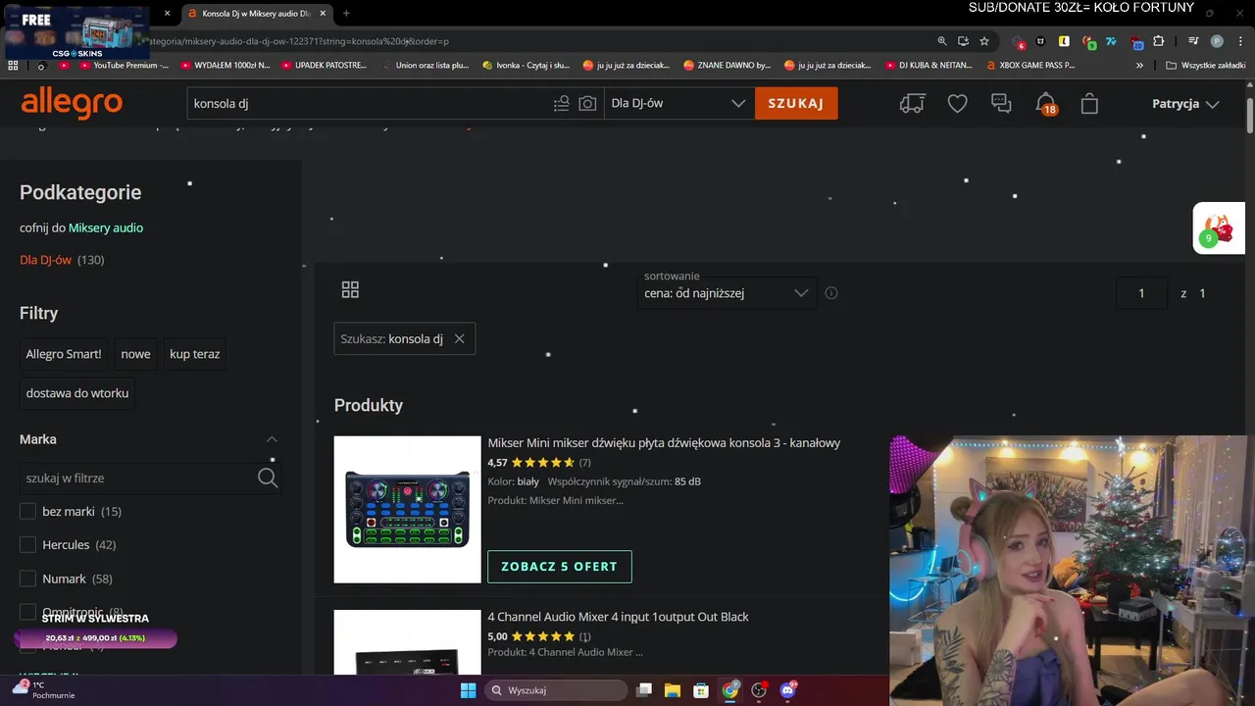This screenshot has height=706, width=1255.
Task: Open 'Union oraz lista' bookmark
Action: (x=424, y=65)
